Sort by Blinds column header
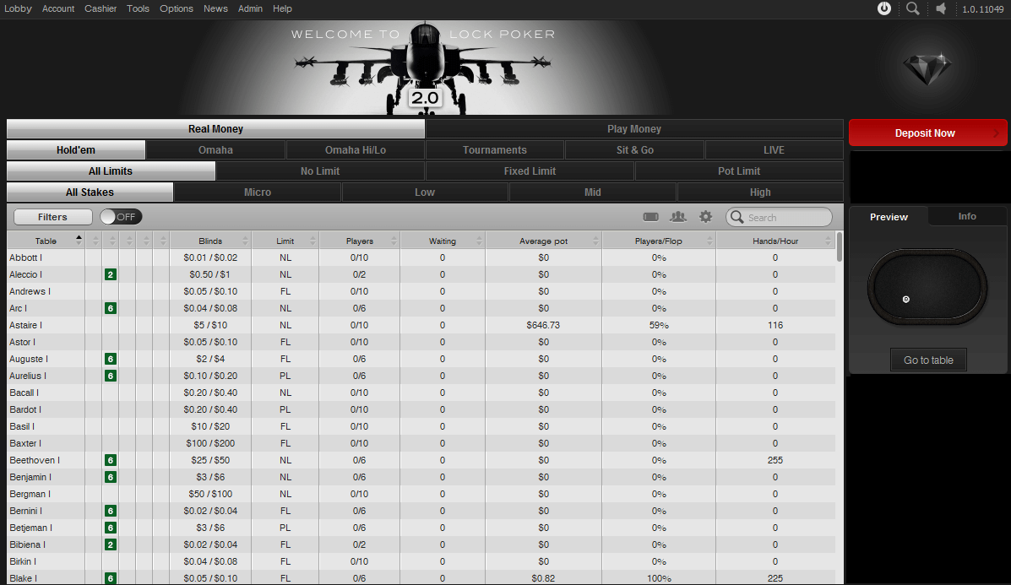This screenshot has width=1011, height=585. (x=210, y=241)
